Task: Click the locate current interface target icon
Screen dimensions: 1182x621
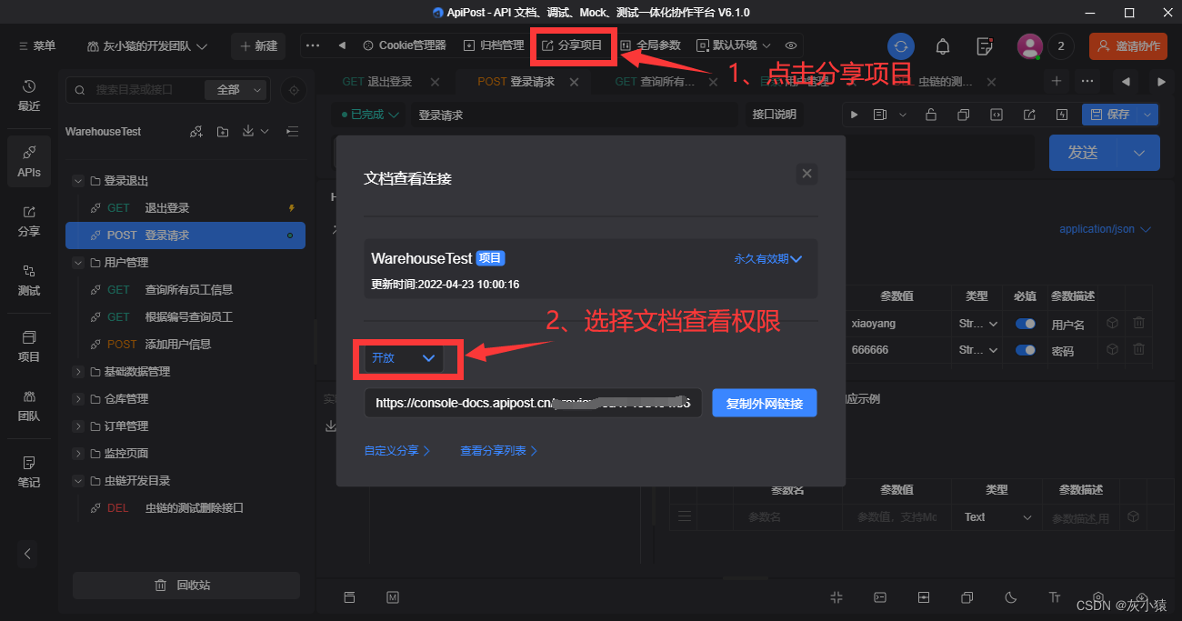Action: [x=293, y=89]
